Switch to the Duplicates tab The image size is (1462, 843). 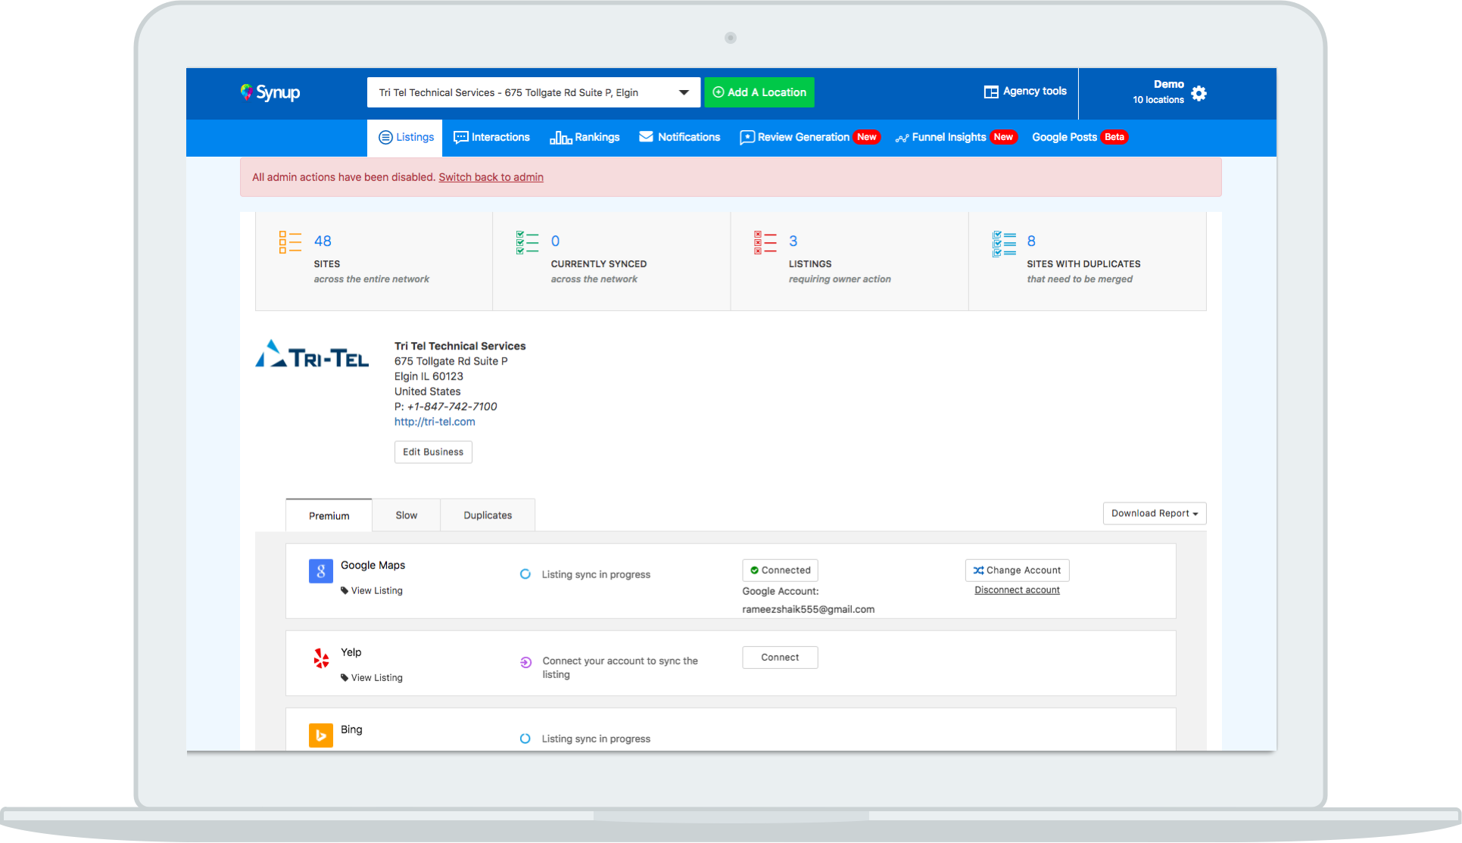(x=488, y=515)
